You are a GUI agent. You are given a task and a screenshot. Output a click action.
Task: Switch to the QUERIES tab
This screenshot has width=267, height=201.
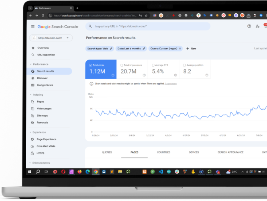point(107,152)
